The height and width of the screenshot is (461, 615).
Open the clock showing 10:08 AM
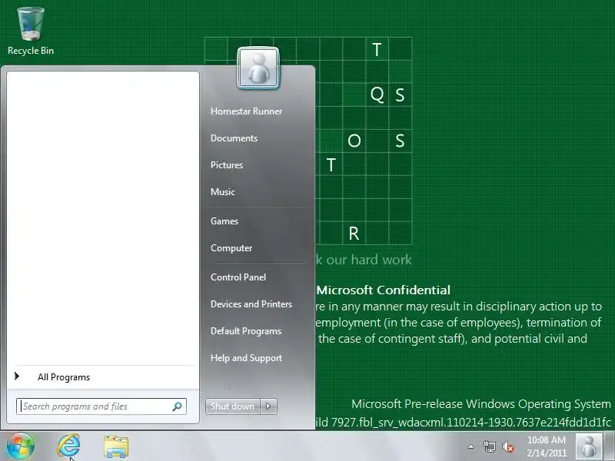coord(547,446)
